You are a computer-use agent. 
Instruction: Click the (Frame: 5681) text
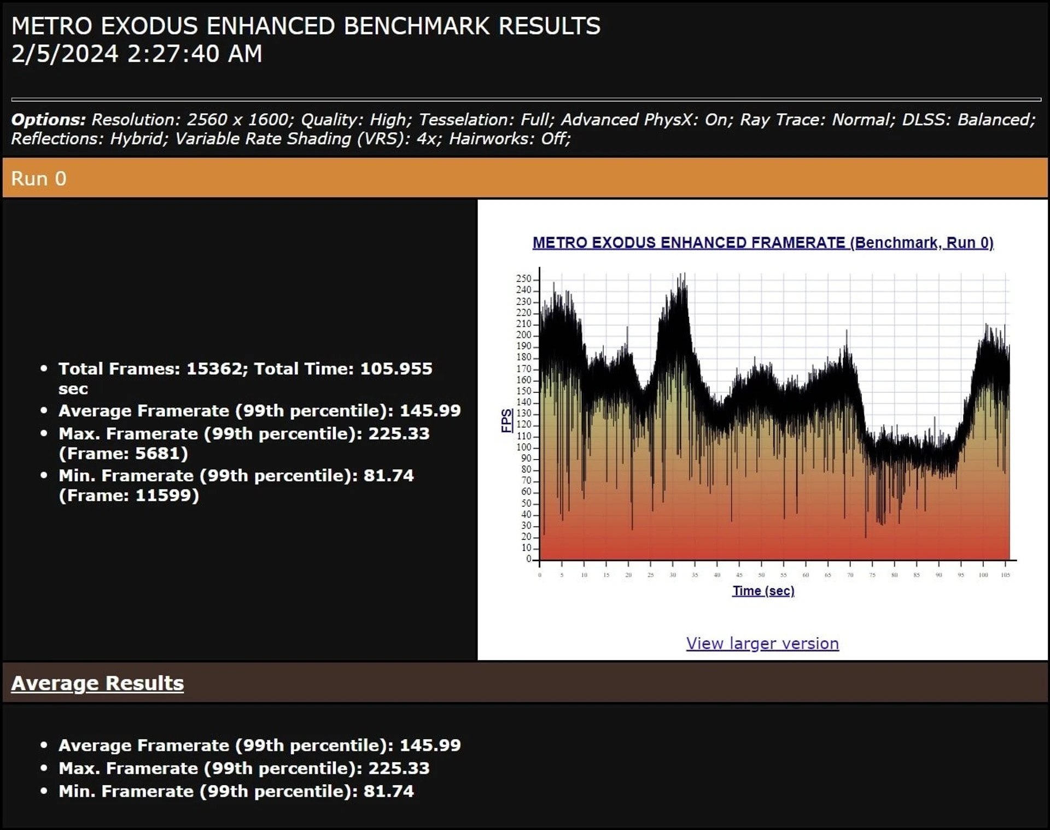[124, 454]
